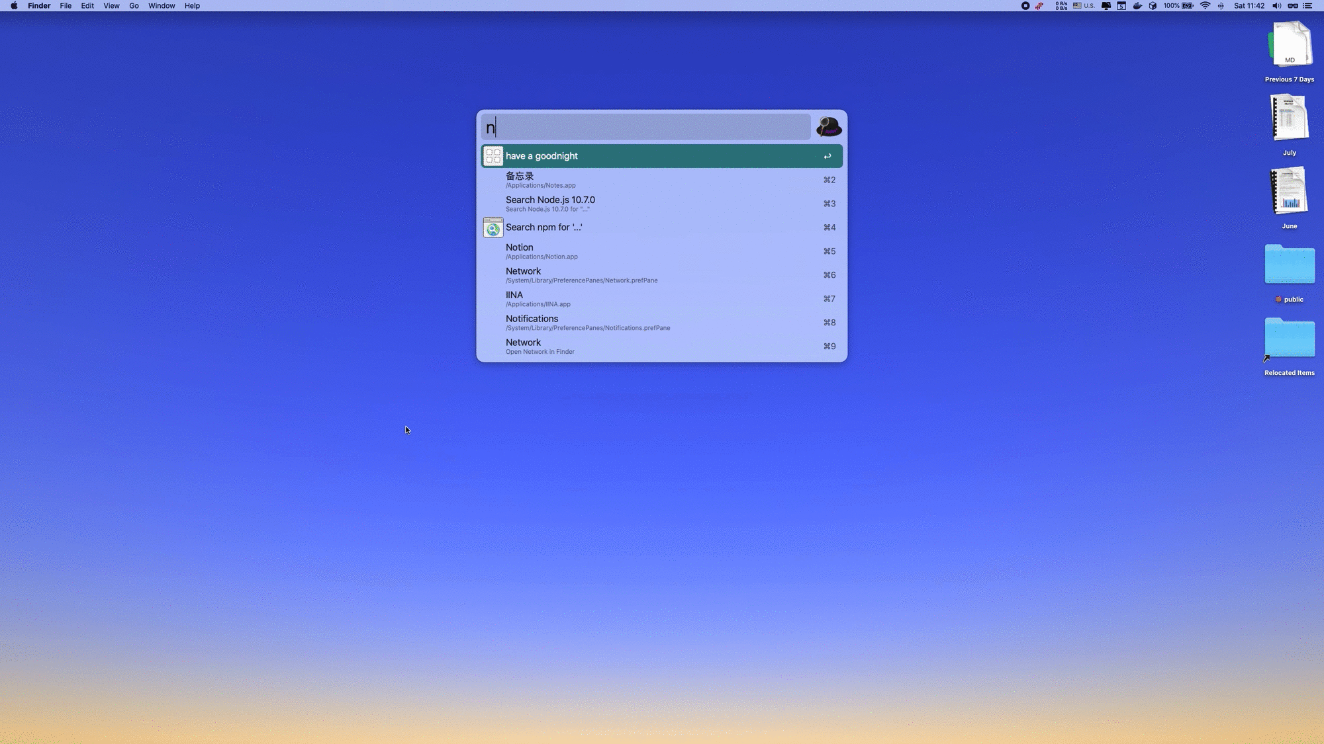
Task: Click the clock showing Sat 11:42
Action: 1249,6
